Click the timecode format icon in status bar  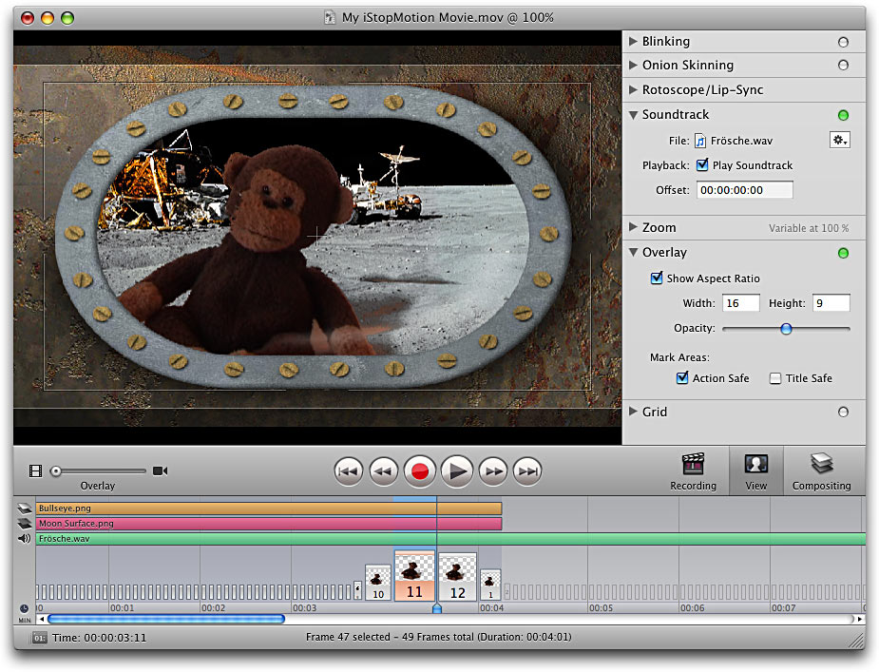(x=39, y=638)
